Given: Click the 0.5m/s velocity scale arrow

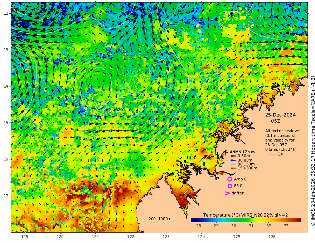Looking at the screenshot, I should point(276,154).
